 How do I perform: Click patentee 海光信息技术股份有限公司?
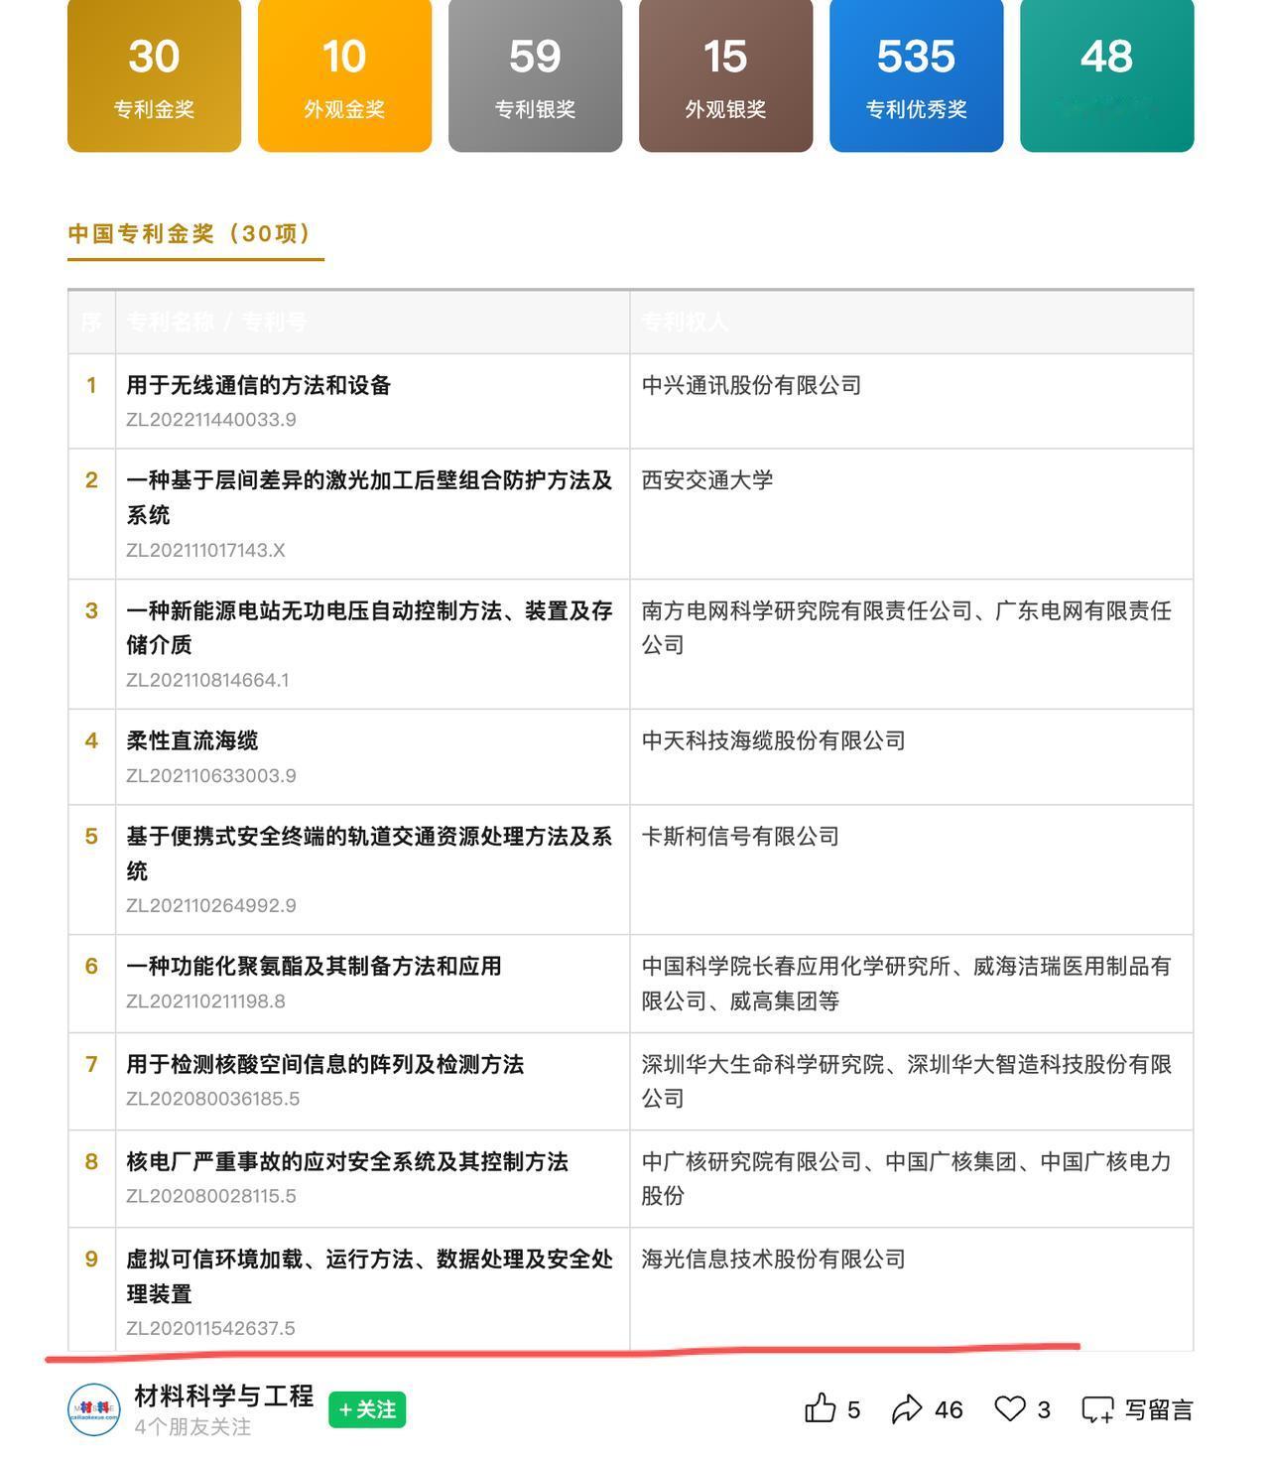773,1259
